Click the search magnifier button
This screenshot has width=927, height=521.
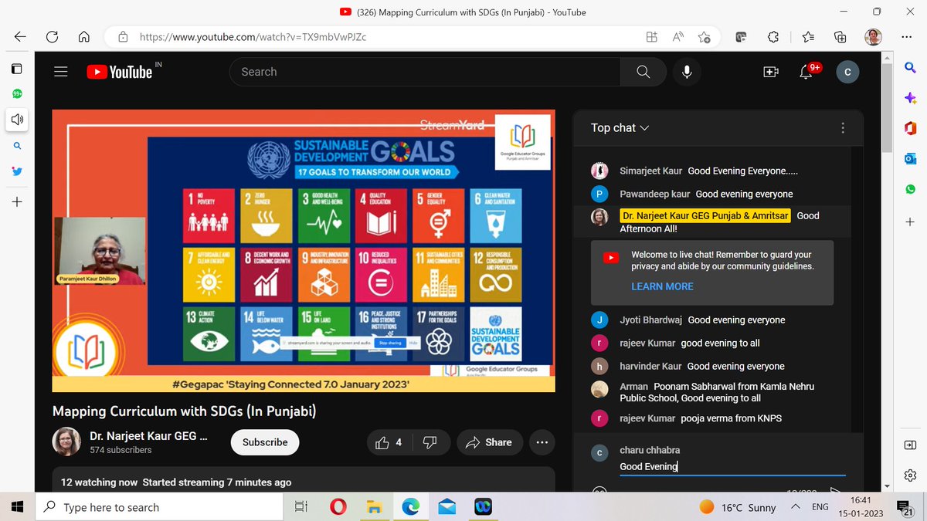point(643,72)
